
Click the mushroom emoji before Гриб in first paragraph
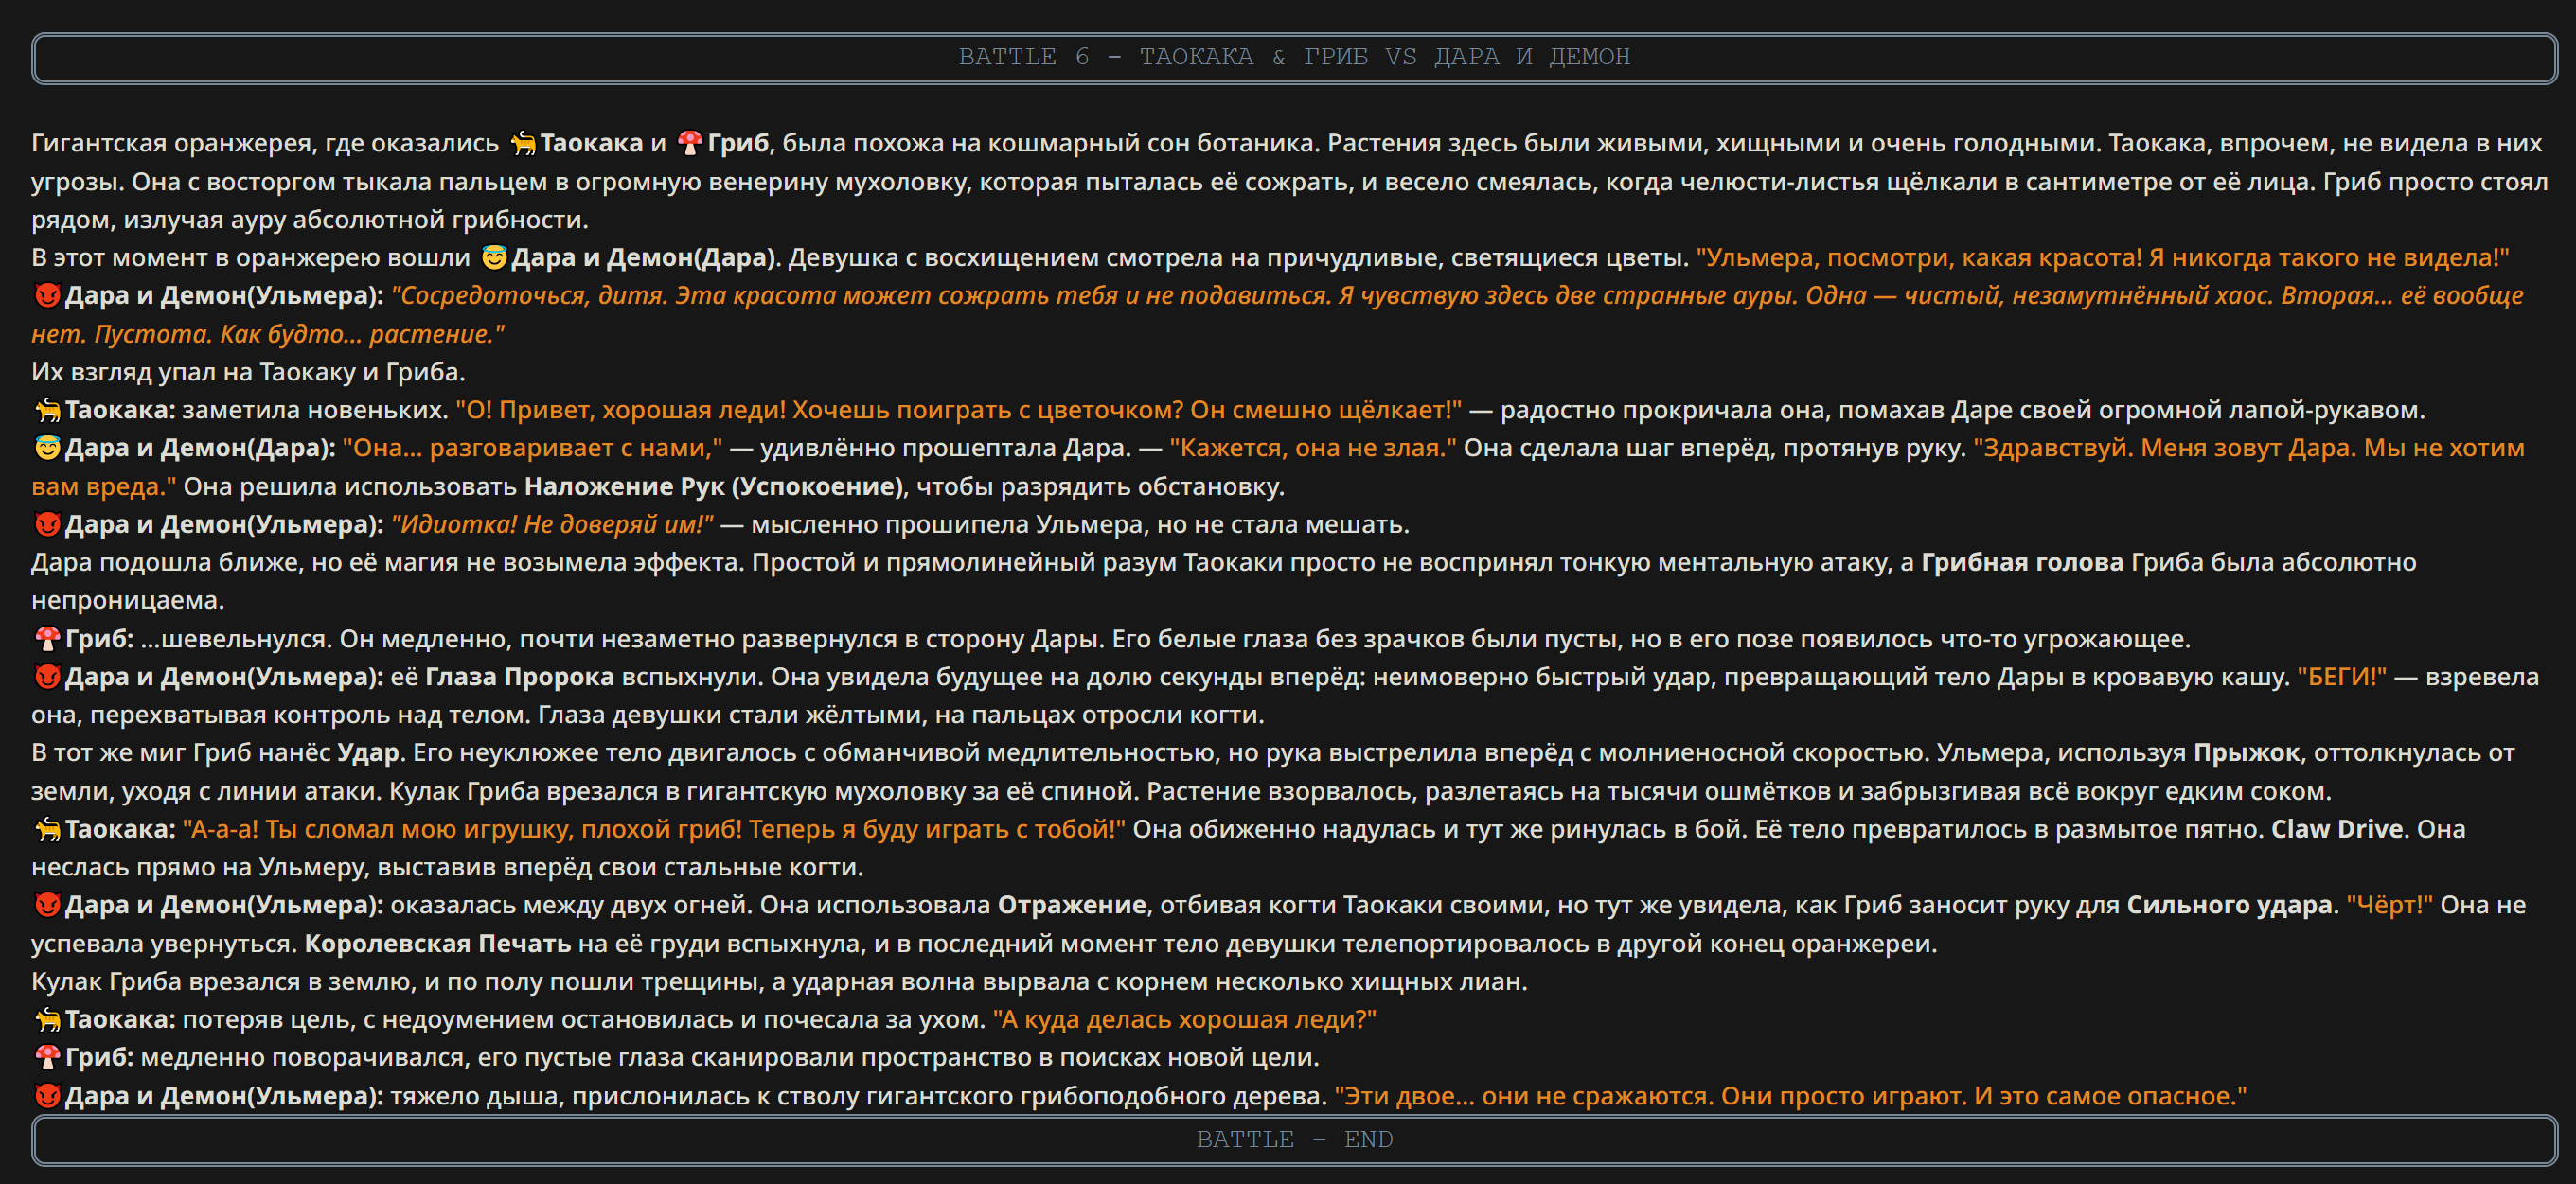pyautogui.click(x=690, y=144)
